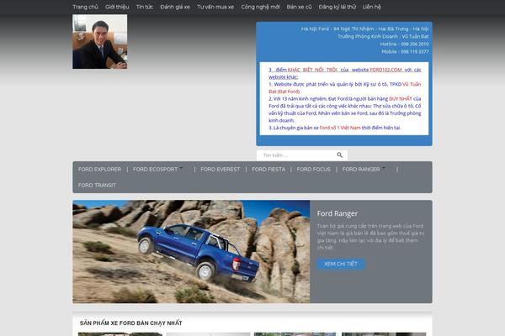Click the SẢN PHẨM XE FORD BÁN CHẠY NHẤT heading
Viewport: 505px width, 336px height.
pyautogui.click(x=131, y=323)
